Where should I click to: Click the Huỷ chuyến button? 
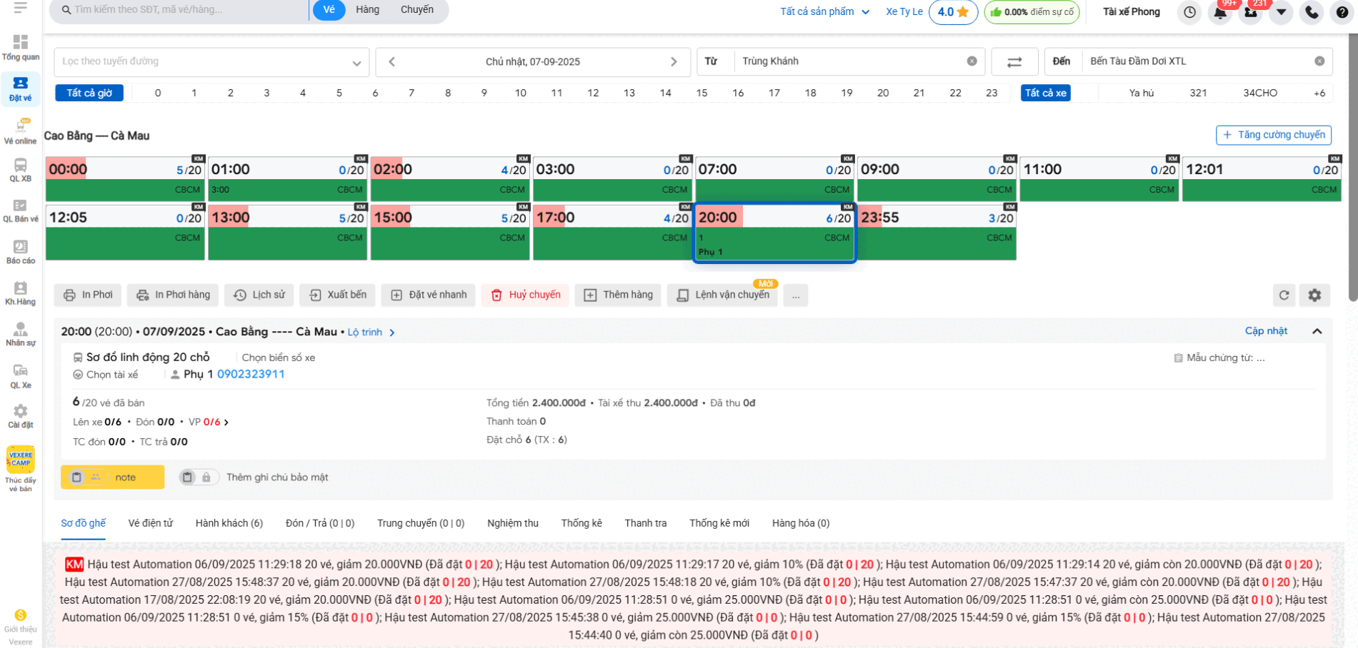pyautogui.click(x=525, y=295)
